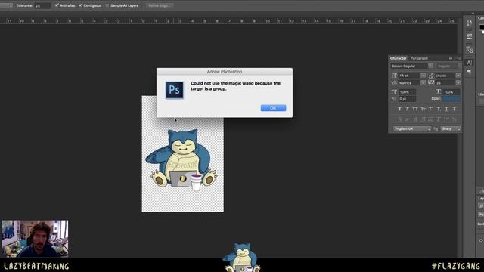Toggle Faux Bold text style

tap(400, 109)
